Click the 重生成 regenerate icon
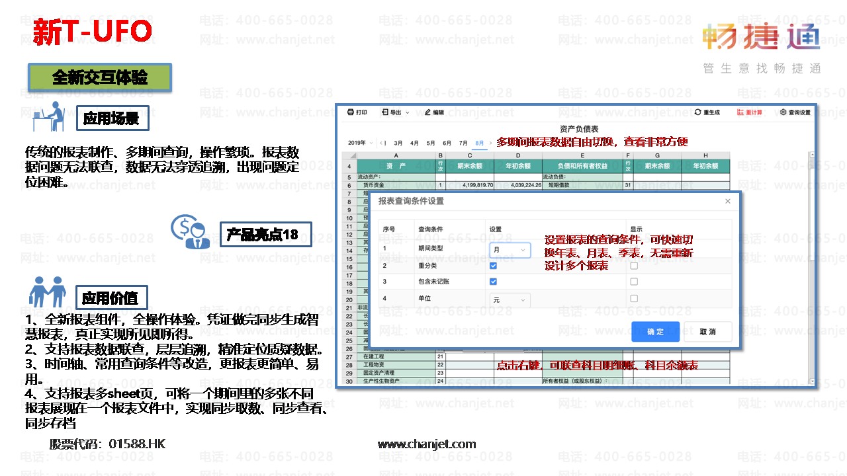The image size is (847, 476). 698,112
